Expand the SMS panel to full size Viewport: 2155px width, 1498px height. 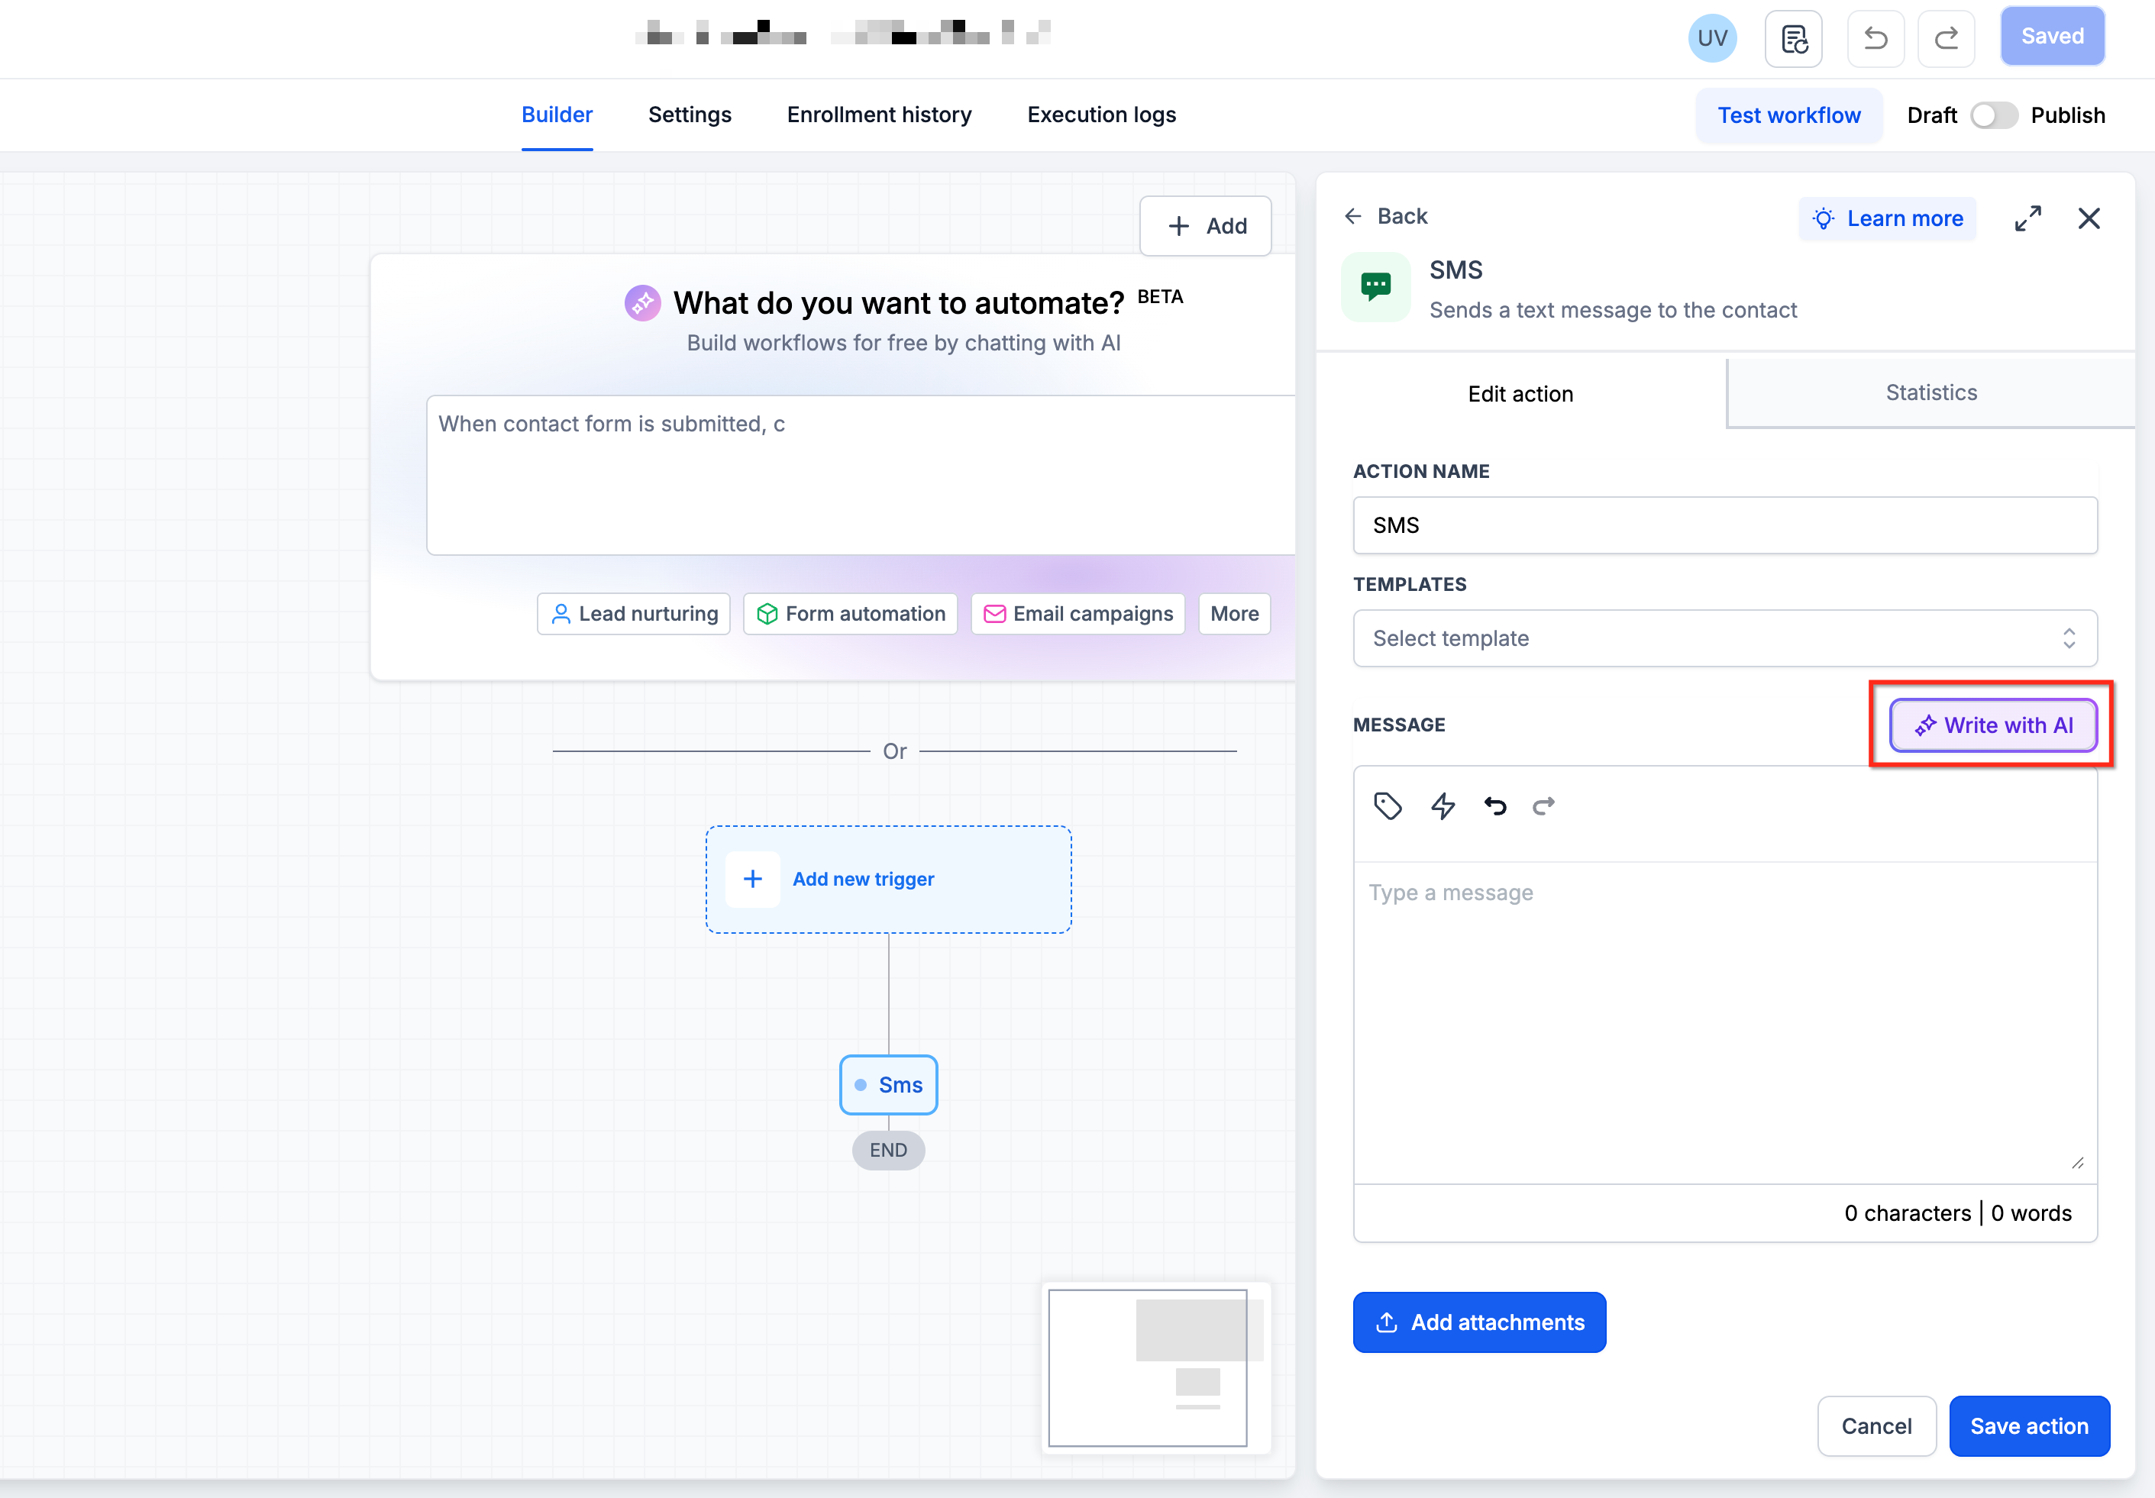tap(2027, 218)
